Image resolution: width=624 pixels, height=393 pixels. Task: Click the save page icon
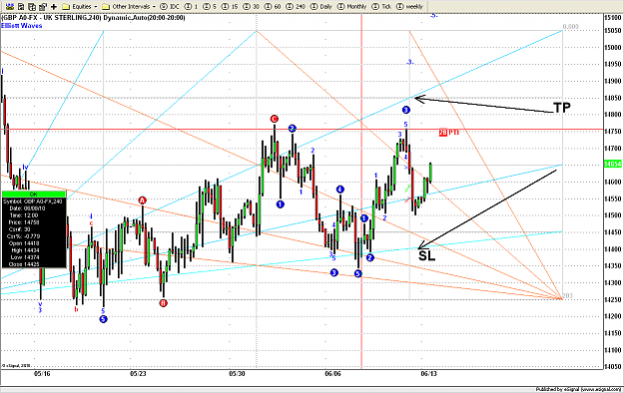[x=21, y=6]
